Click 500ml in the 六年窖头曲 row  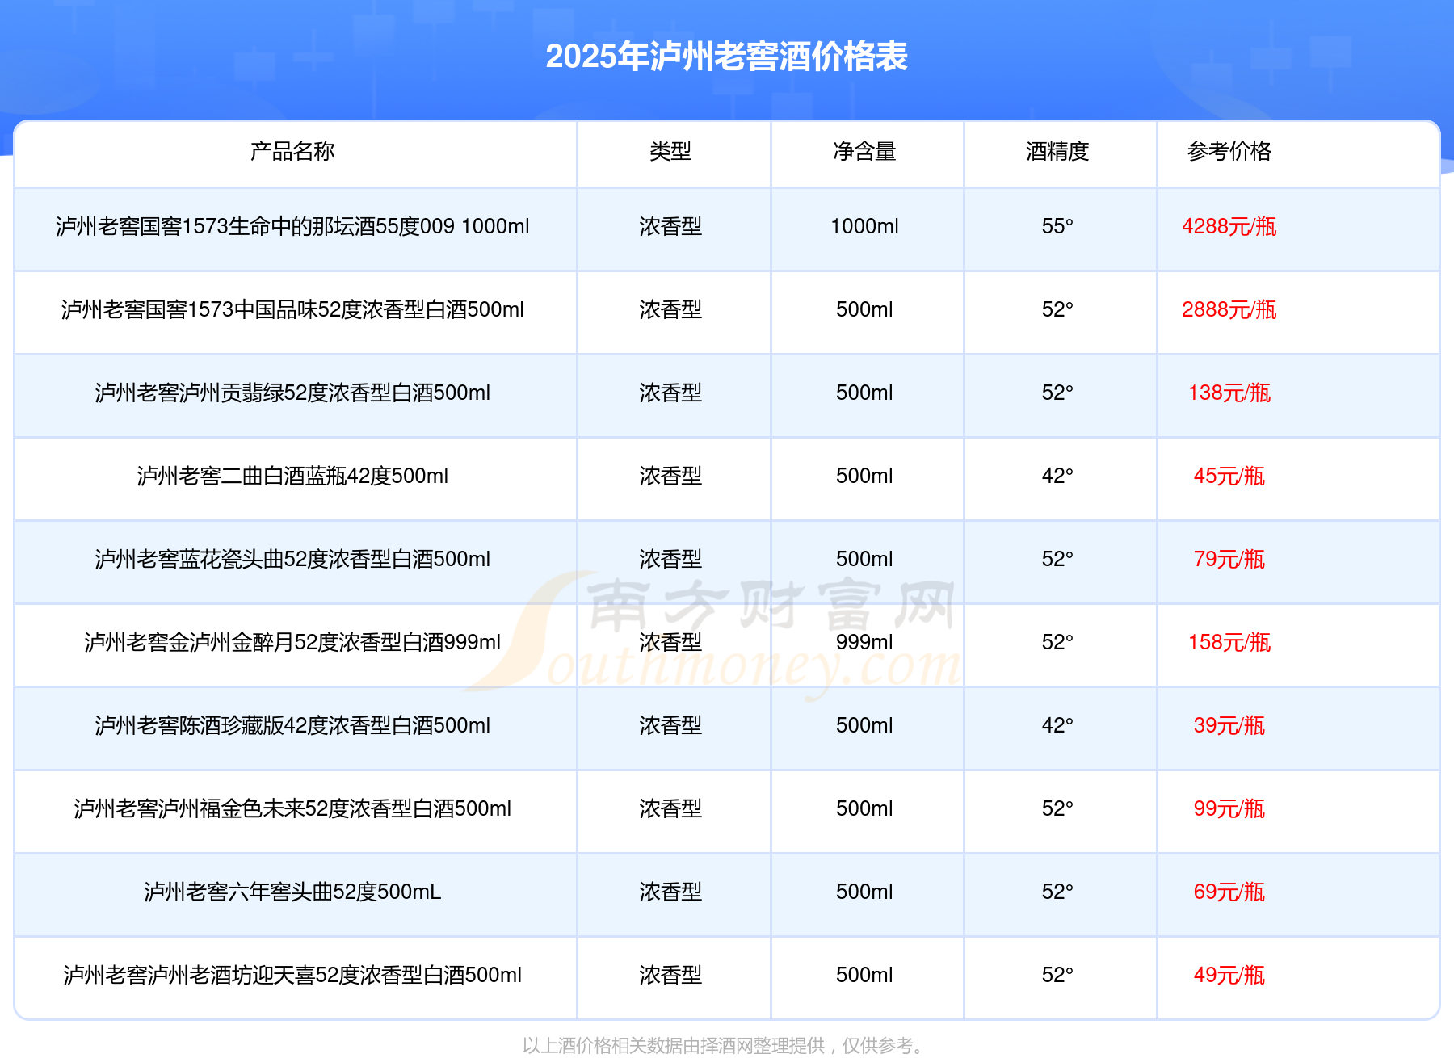point(864,892)
